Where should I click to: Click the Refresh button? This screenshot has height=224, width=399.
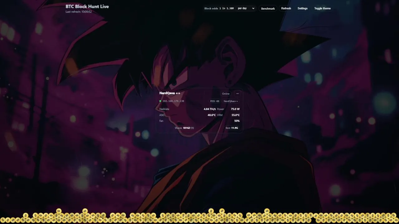(x=286, y=8)
